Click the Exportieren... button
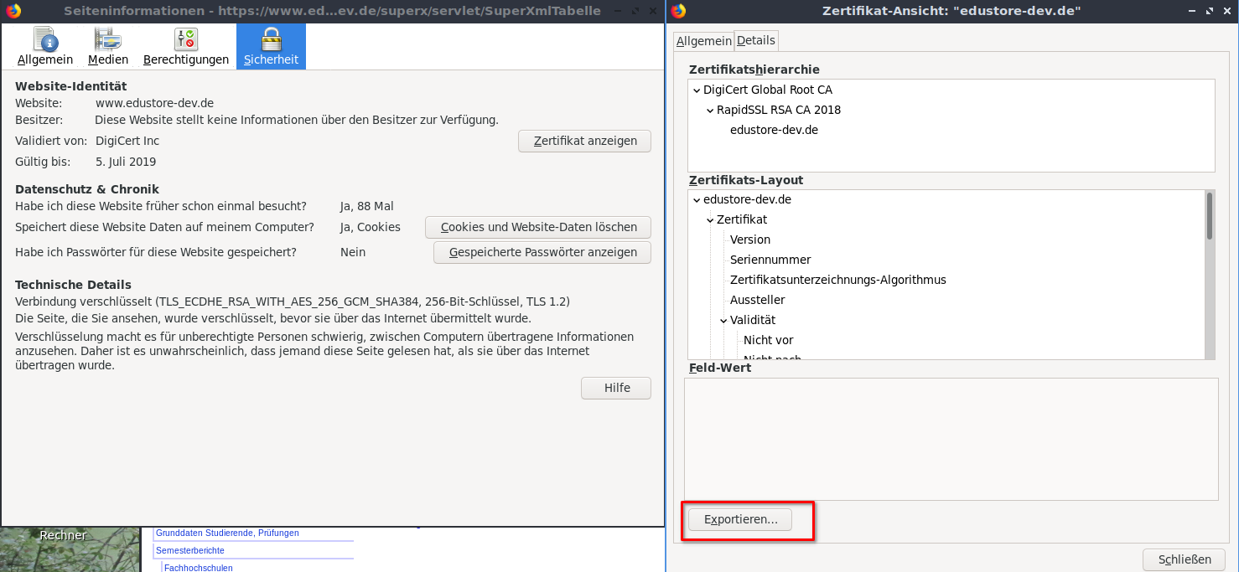This screenshot has width=1239, height=572. click(741, 519)
